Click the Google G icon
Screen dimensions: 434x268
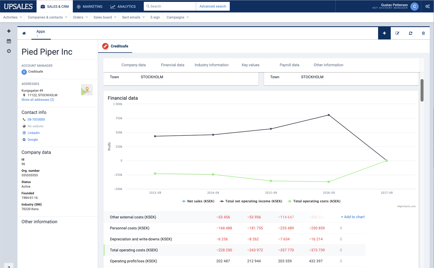24,140
